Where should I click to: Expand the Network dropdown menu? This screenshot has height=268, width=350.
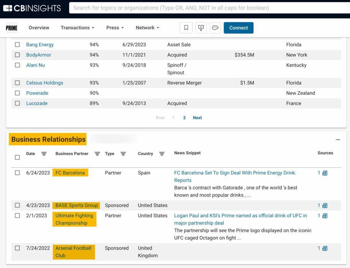coord(147,28)
